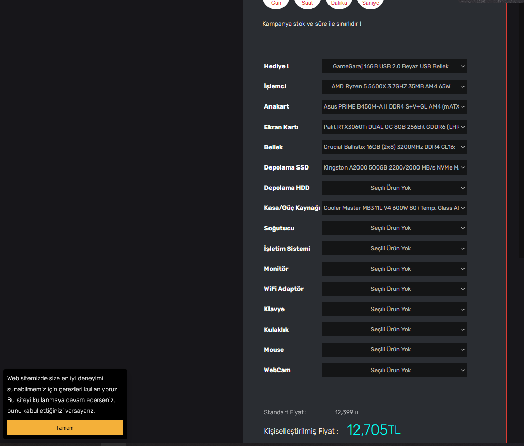524x446 pixels.
Task: Click the WebCam label
Action: pyautogui.click(x=277, y=370)
